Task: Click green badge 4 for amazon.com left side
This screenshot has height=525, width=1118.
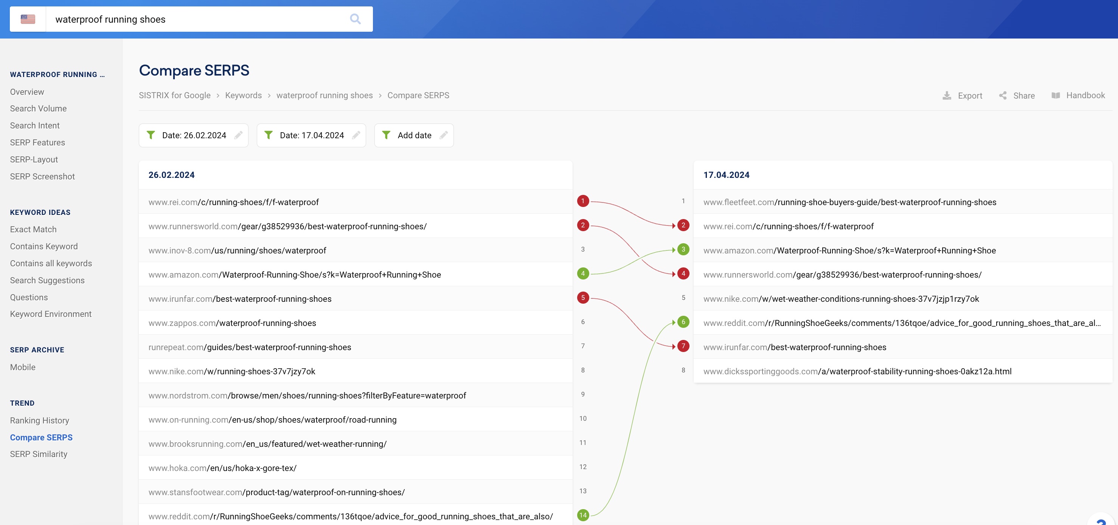Action: click(x=583, y=273)
